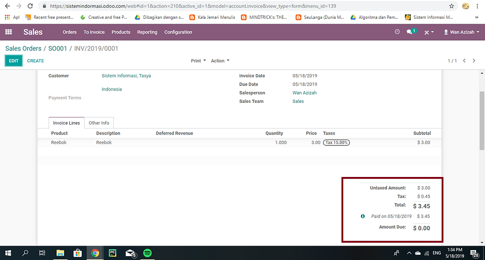The width and height of the screenshot is (485, 260).
Task: Click the network icon in the system tray
Action: click(x=427, y=253)
